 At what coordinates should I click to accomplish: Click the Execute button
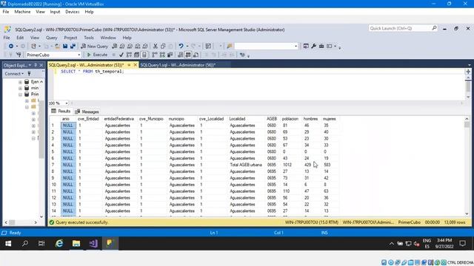(97, 55)
